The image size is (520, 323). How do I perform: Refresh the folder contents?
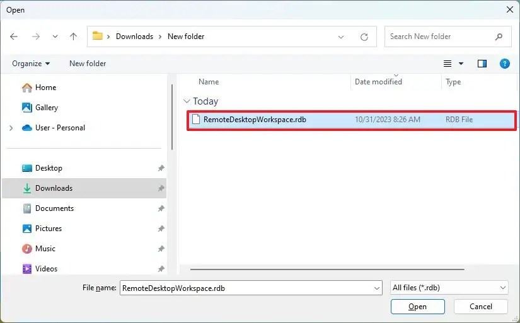364,37
